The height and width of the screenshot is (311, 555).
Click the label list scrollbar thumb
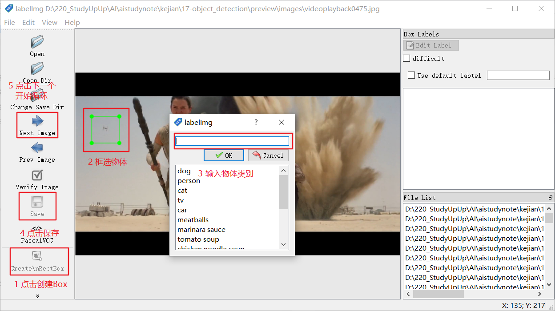[x=284, y=192]
